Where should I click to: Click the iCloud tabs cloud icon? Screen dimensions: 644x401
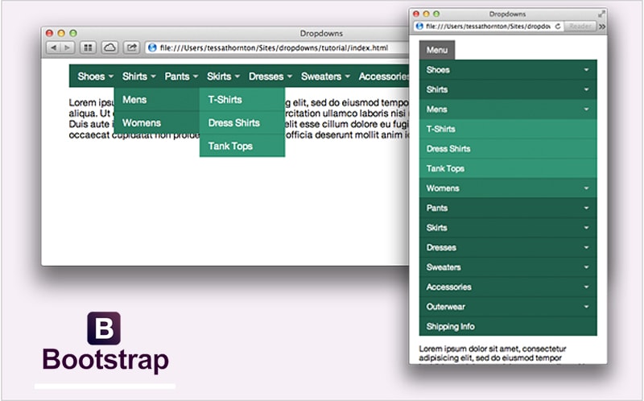tap(109, 48)
